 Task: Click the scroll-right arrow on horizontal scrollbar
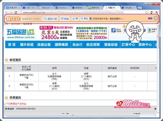click(155, 115)
